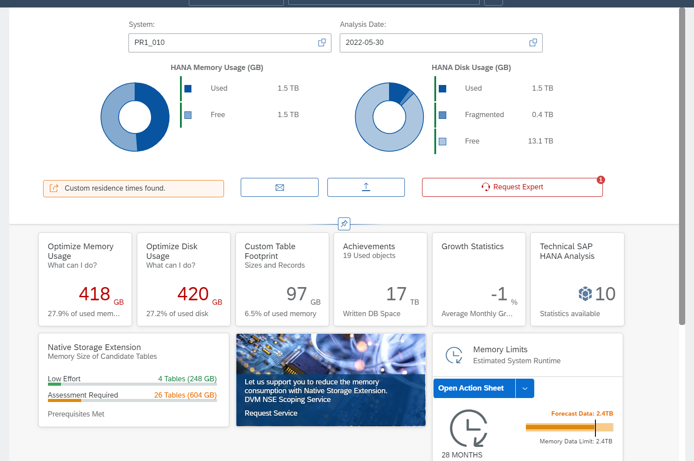Toggle the header pin icon
This screenshot has width=694, height=461.
click(344, 224)
